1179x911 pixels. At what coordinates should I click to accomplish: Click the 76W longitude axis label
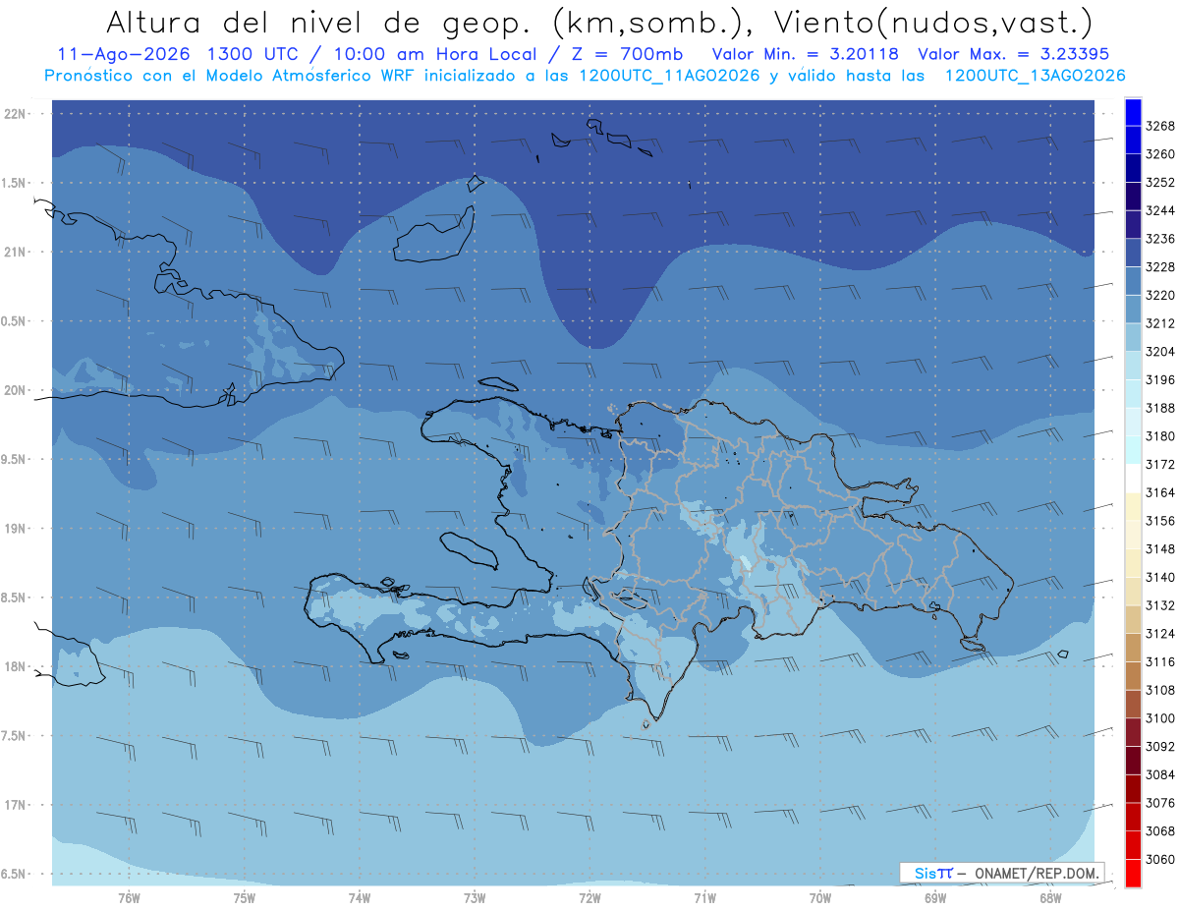click(129, 898)
